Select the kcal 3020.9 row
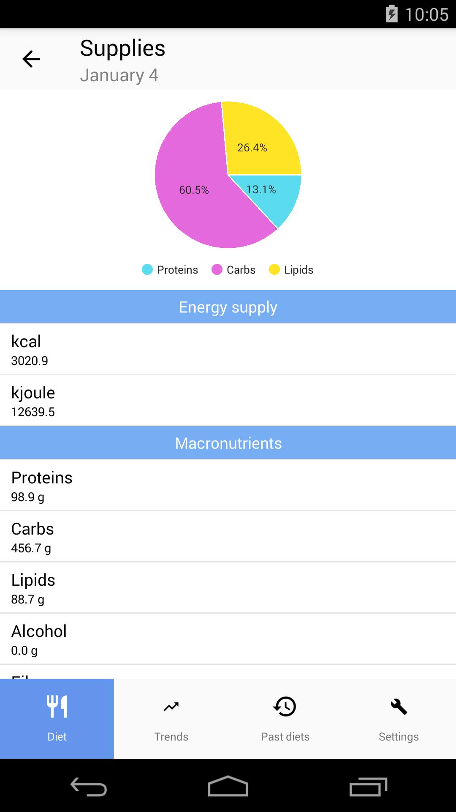456x812 pixels. click(x=228, y=350)
